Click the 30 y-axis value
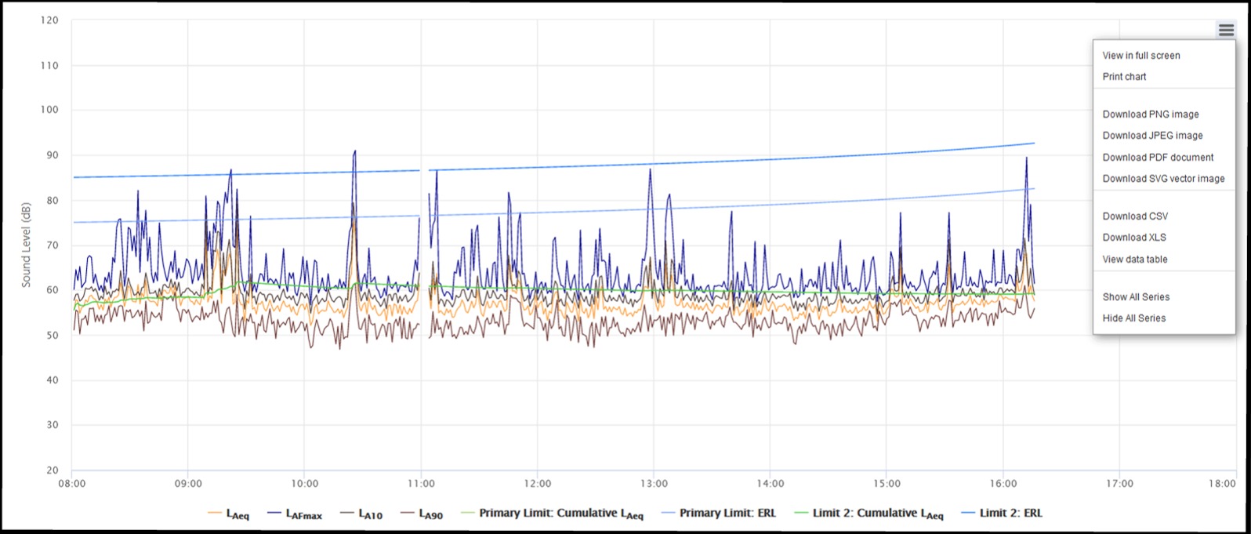The width and height of the screenshot is (1251, 534). coord(53,425)
